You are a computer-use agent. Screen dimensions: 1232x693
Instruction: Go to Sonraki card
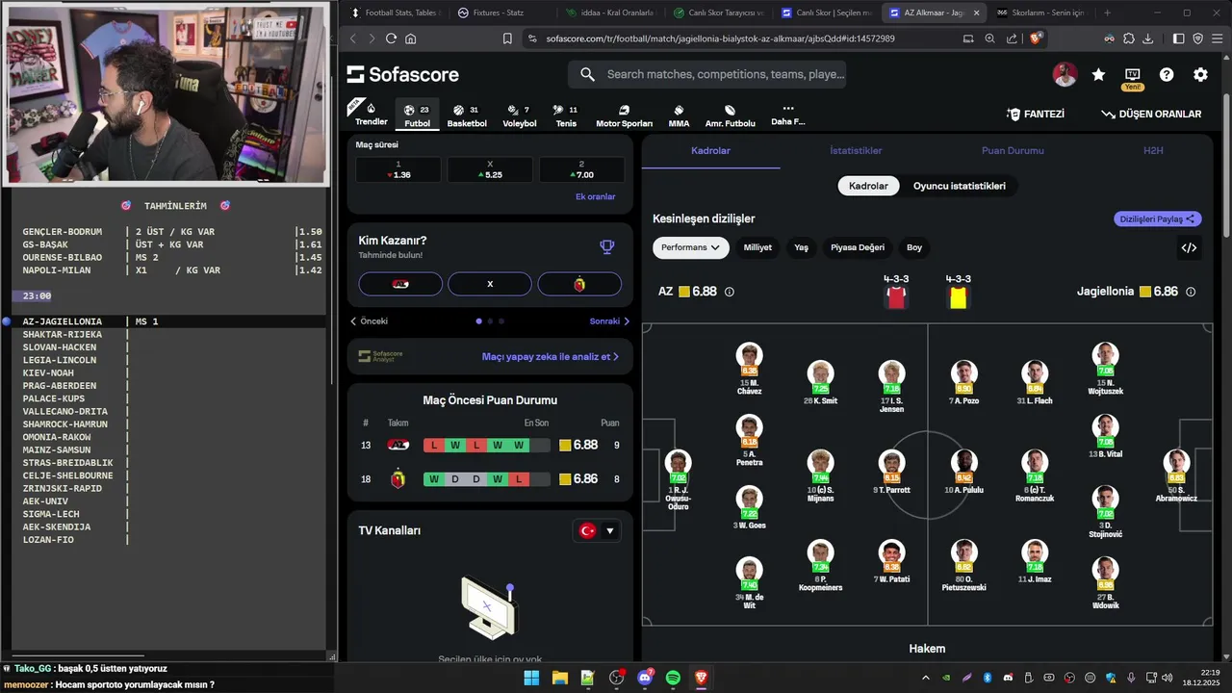(x=609, y=321)
